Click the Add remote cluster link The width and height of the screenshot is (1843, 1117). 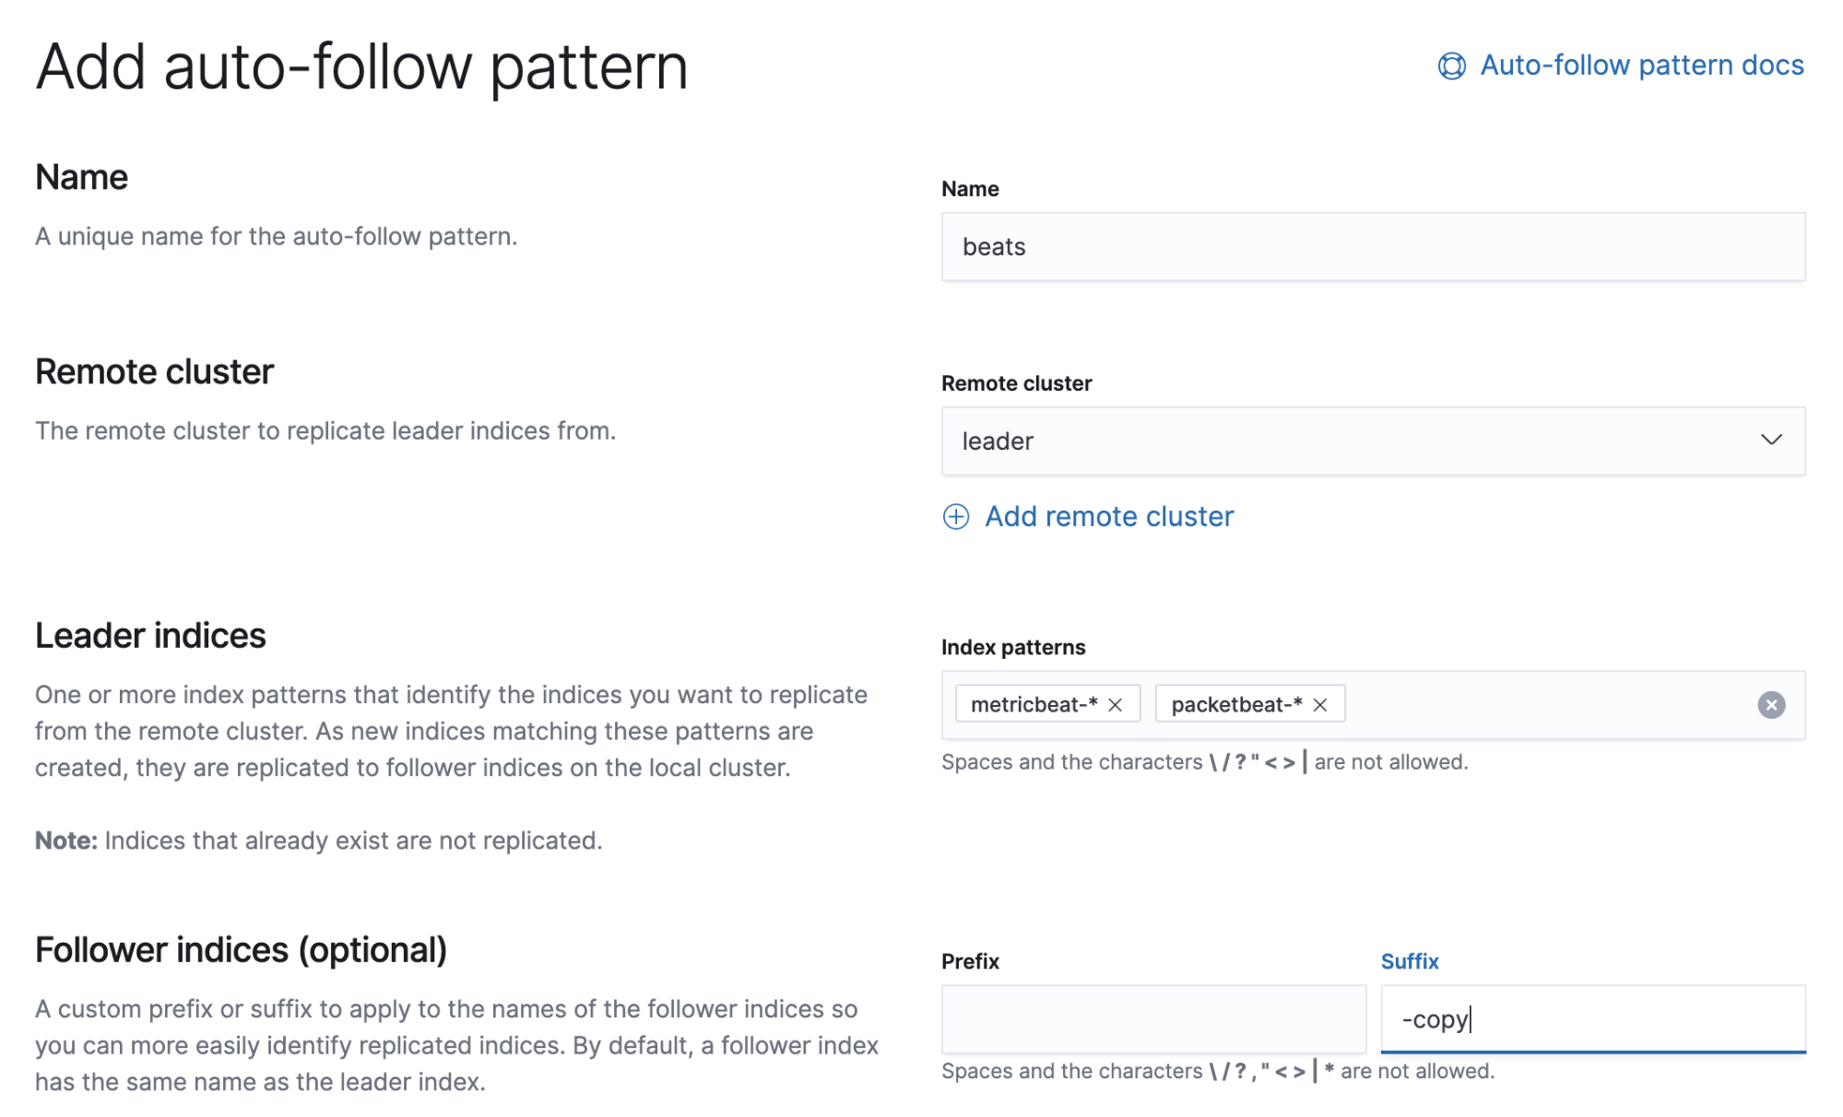coord(1108,514)
